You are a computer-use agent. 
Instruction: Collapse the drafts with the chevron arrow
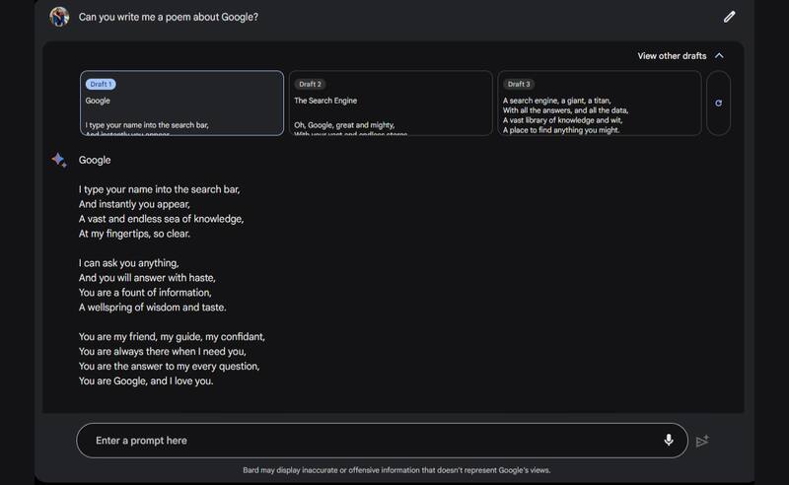[x=719, y=56]
